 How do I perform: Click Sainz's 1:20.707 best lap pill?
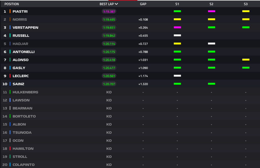tap(109, 84)
